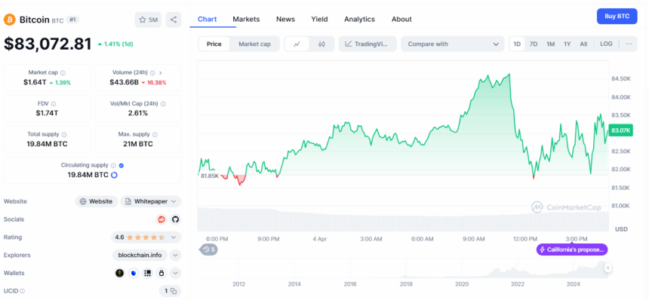Screen dimensions: 649x300
Task: Open the Compare with dropdown
Action: tap(452, 44)
